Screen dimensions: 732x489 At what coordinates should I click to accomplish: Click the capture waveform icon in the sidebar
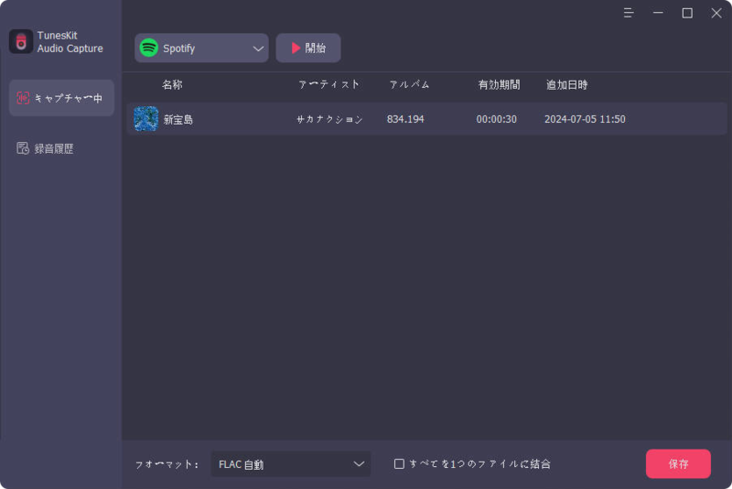[23, 98]
